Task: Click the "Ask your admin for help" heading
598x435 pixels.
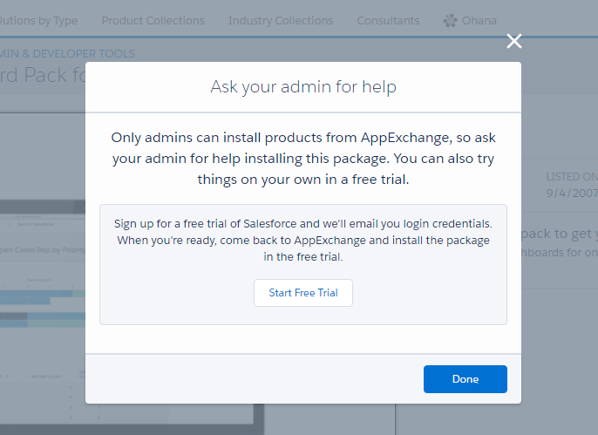Action: (x=303, y=87)
